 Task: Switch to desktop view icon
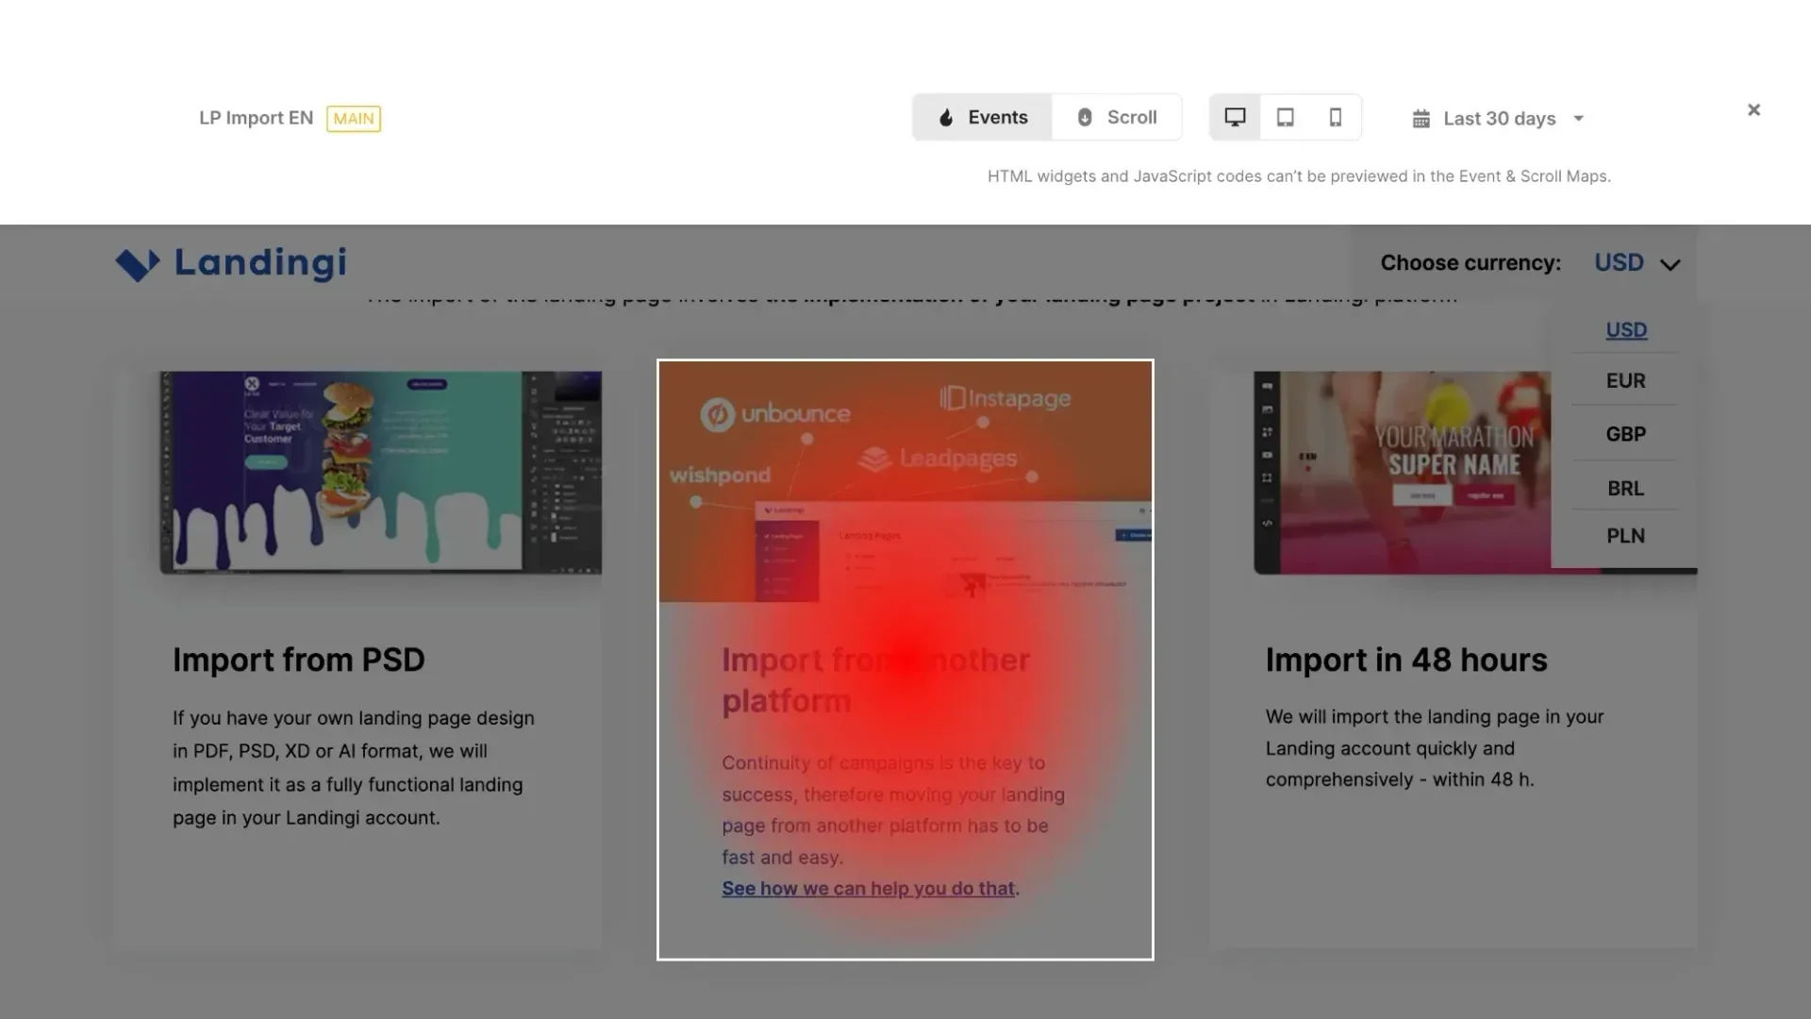pos(1235,117)
